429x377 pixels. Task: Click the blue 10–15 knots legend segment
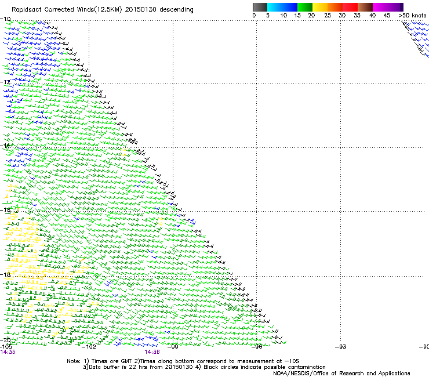tap(290, 7)
